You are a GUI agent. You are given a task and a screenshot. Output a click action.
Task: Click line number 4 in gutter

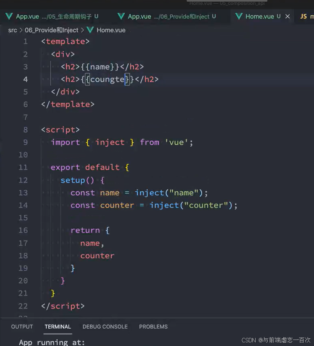(26, 79)
